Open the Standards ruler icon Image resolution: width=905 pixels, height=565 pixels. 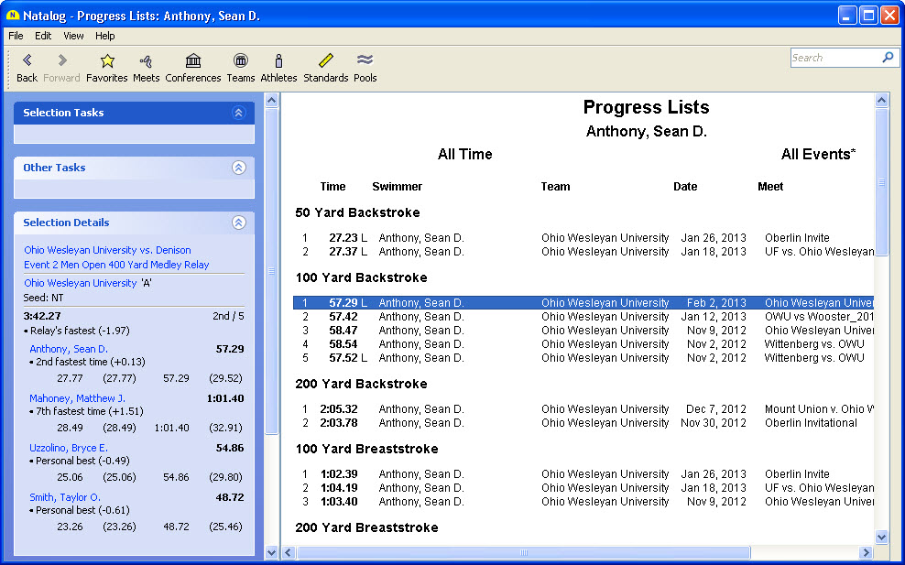pos(325,61)
